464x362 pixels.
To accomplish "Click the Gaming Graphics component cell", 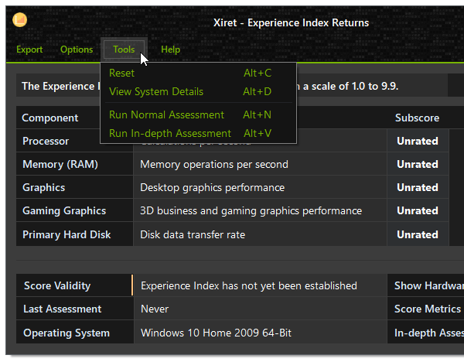I will pos(74,210).
